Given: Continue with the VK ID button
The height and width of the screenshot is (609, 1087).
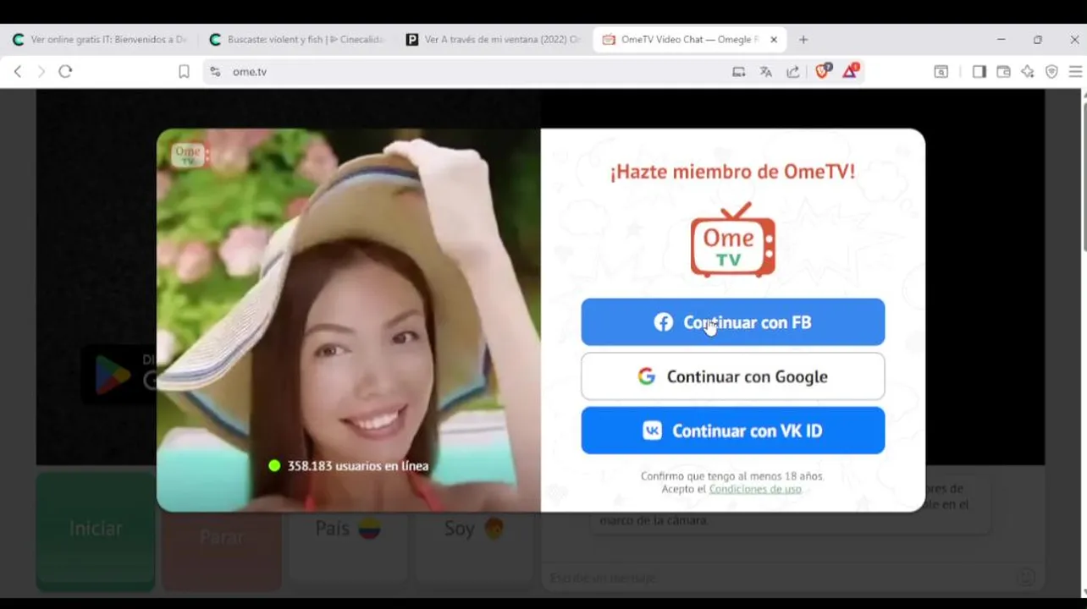Looking at the screenshot, I should (732, 431).
